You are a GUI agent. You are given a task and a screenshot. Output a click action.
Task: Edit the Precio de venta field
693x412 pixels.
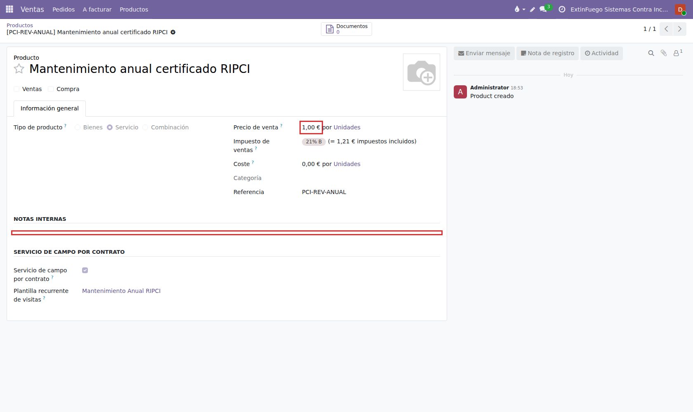[311, 127]
